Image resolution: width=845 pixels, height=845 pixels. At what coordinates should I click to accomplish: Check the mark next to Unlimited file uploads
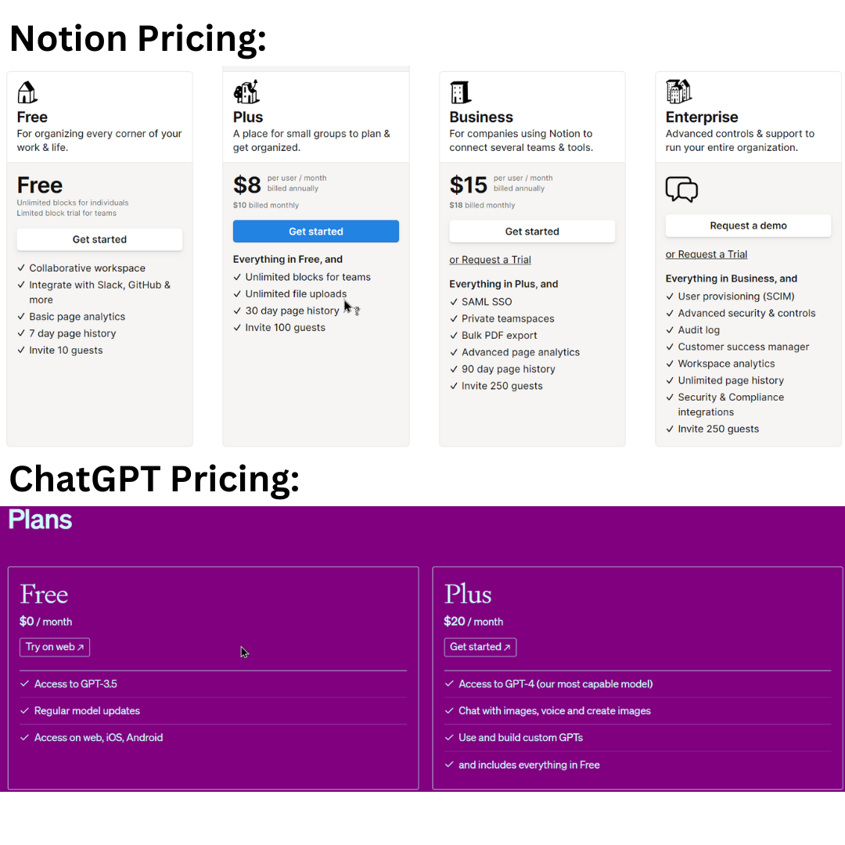coord(236,293)
